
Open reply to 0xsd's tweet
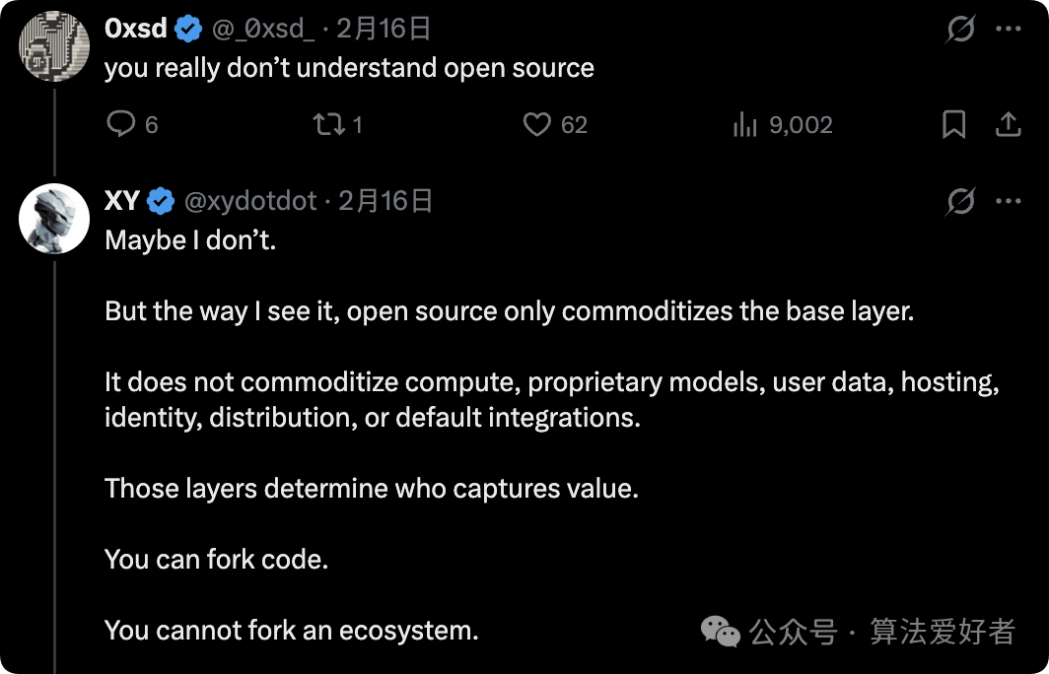point(120,124)
